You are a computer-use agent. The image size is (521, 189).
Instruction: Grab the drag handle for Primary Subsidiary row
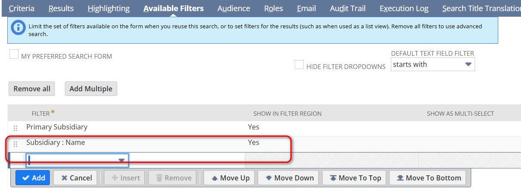(15, 128)
